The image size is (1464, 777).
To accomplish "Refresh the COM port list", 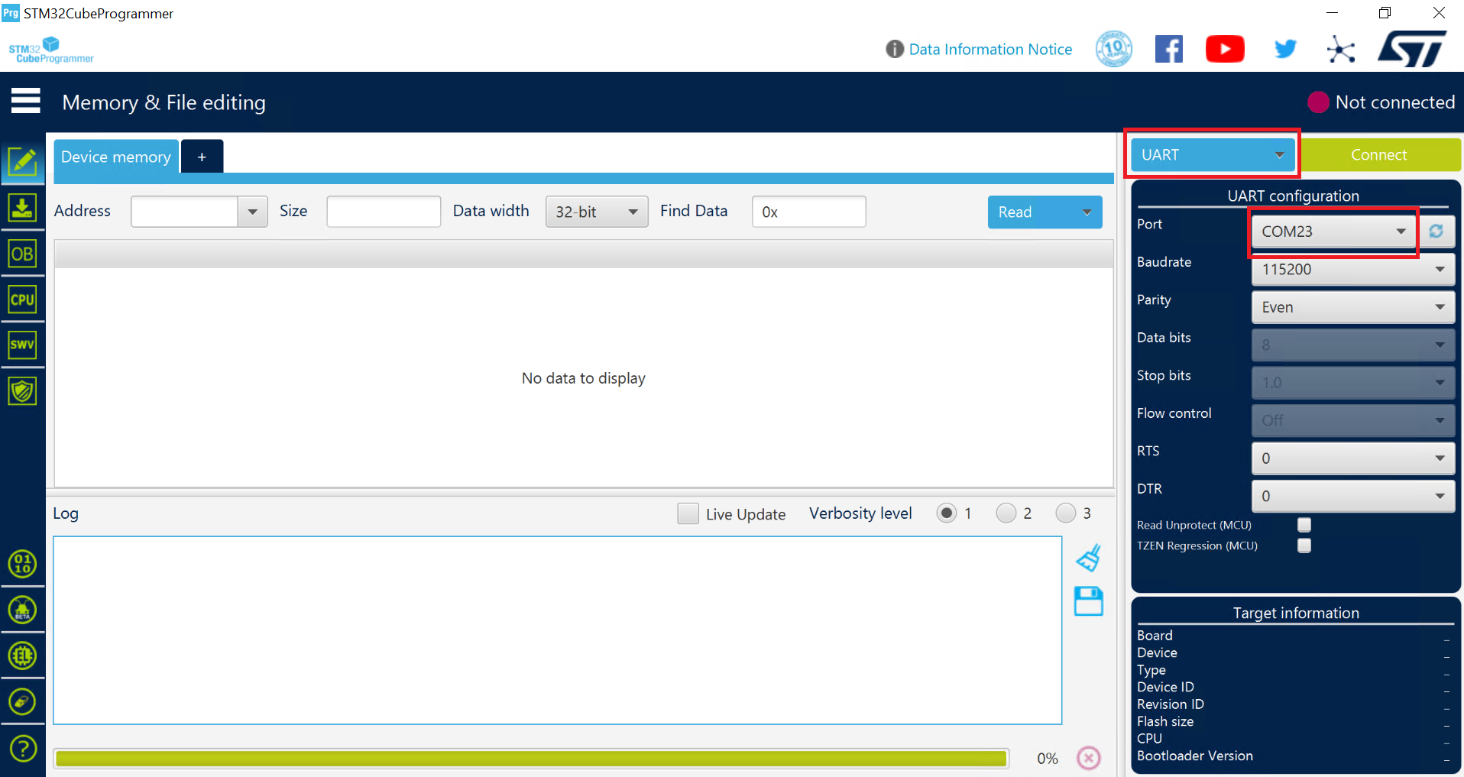I will (x=1436, y=231).
